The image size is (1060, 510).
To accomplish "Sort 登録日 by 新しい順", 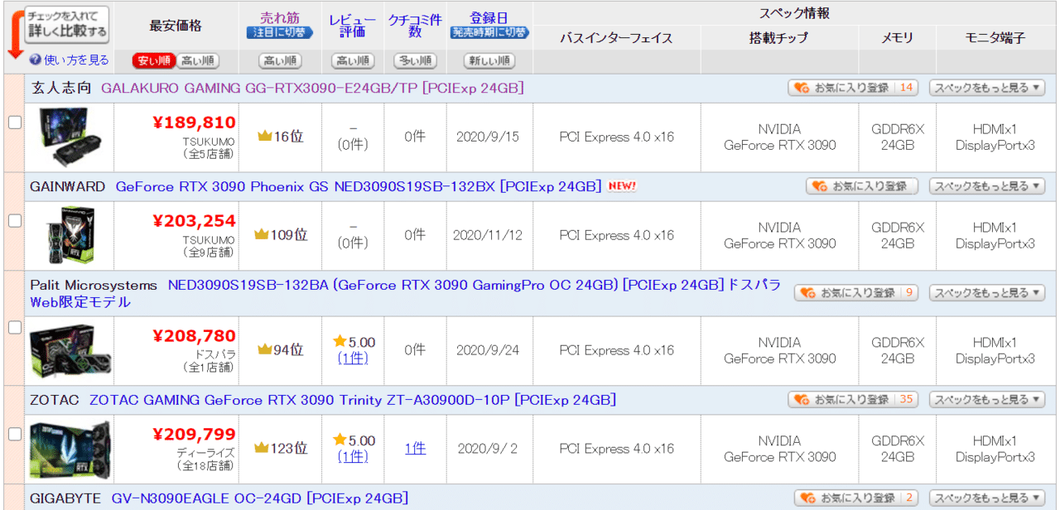I will click(489, 61).
